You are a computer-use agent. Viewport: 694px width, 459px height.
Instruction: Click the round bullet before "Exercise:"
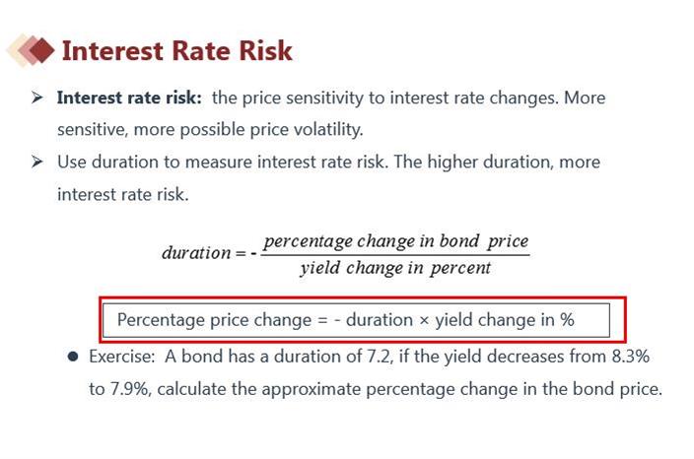[x=72, y=357]
